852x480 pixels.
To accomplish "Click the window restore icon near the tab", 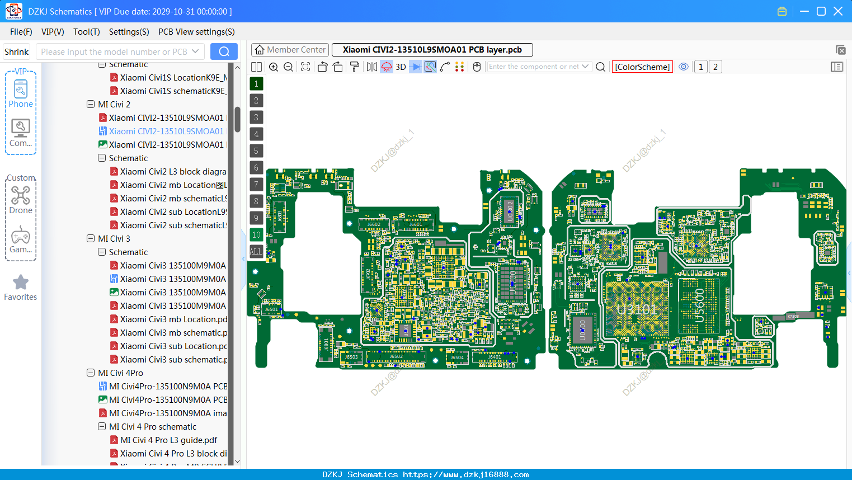I will click(x=841, y=50).
